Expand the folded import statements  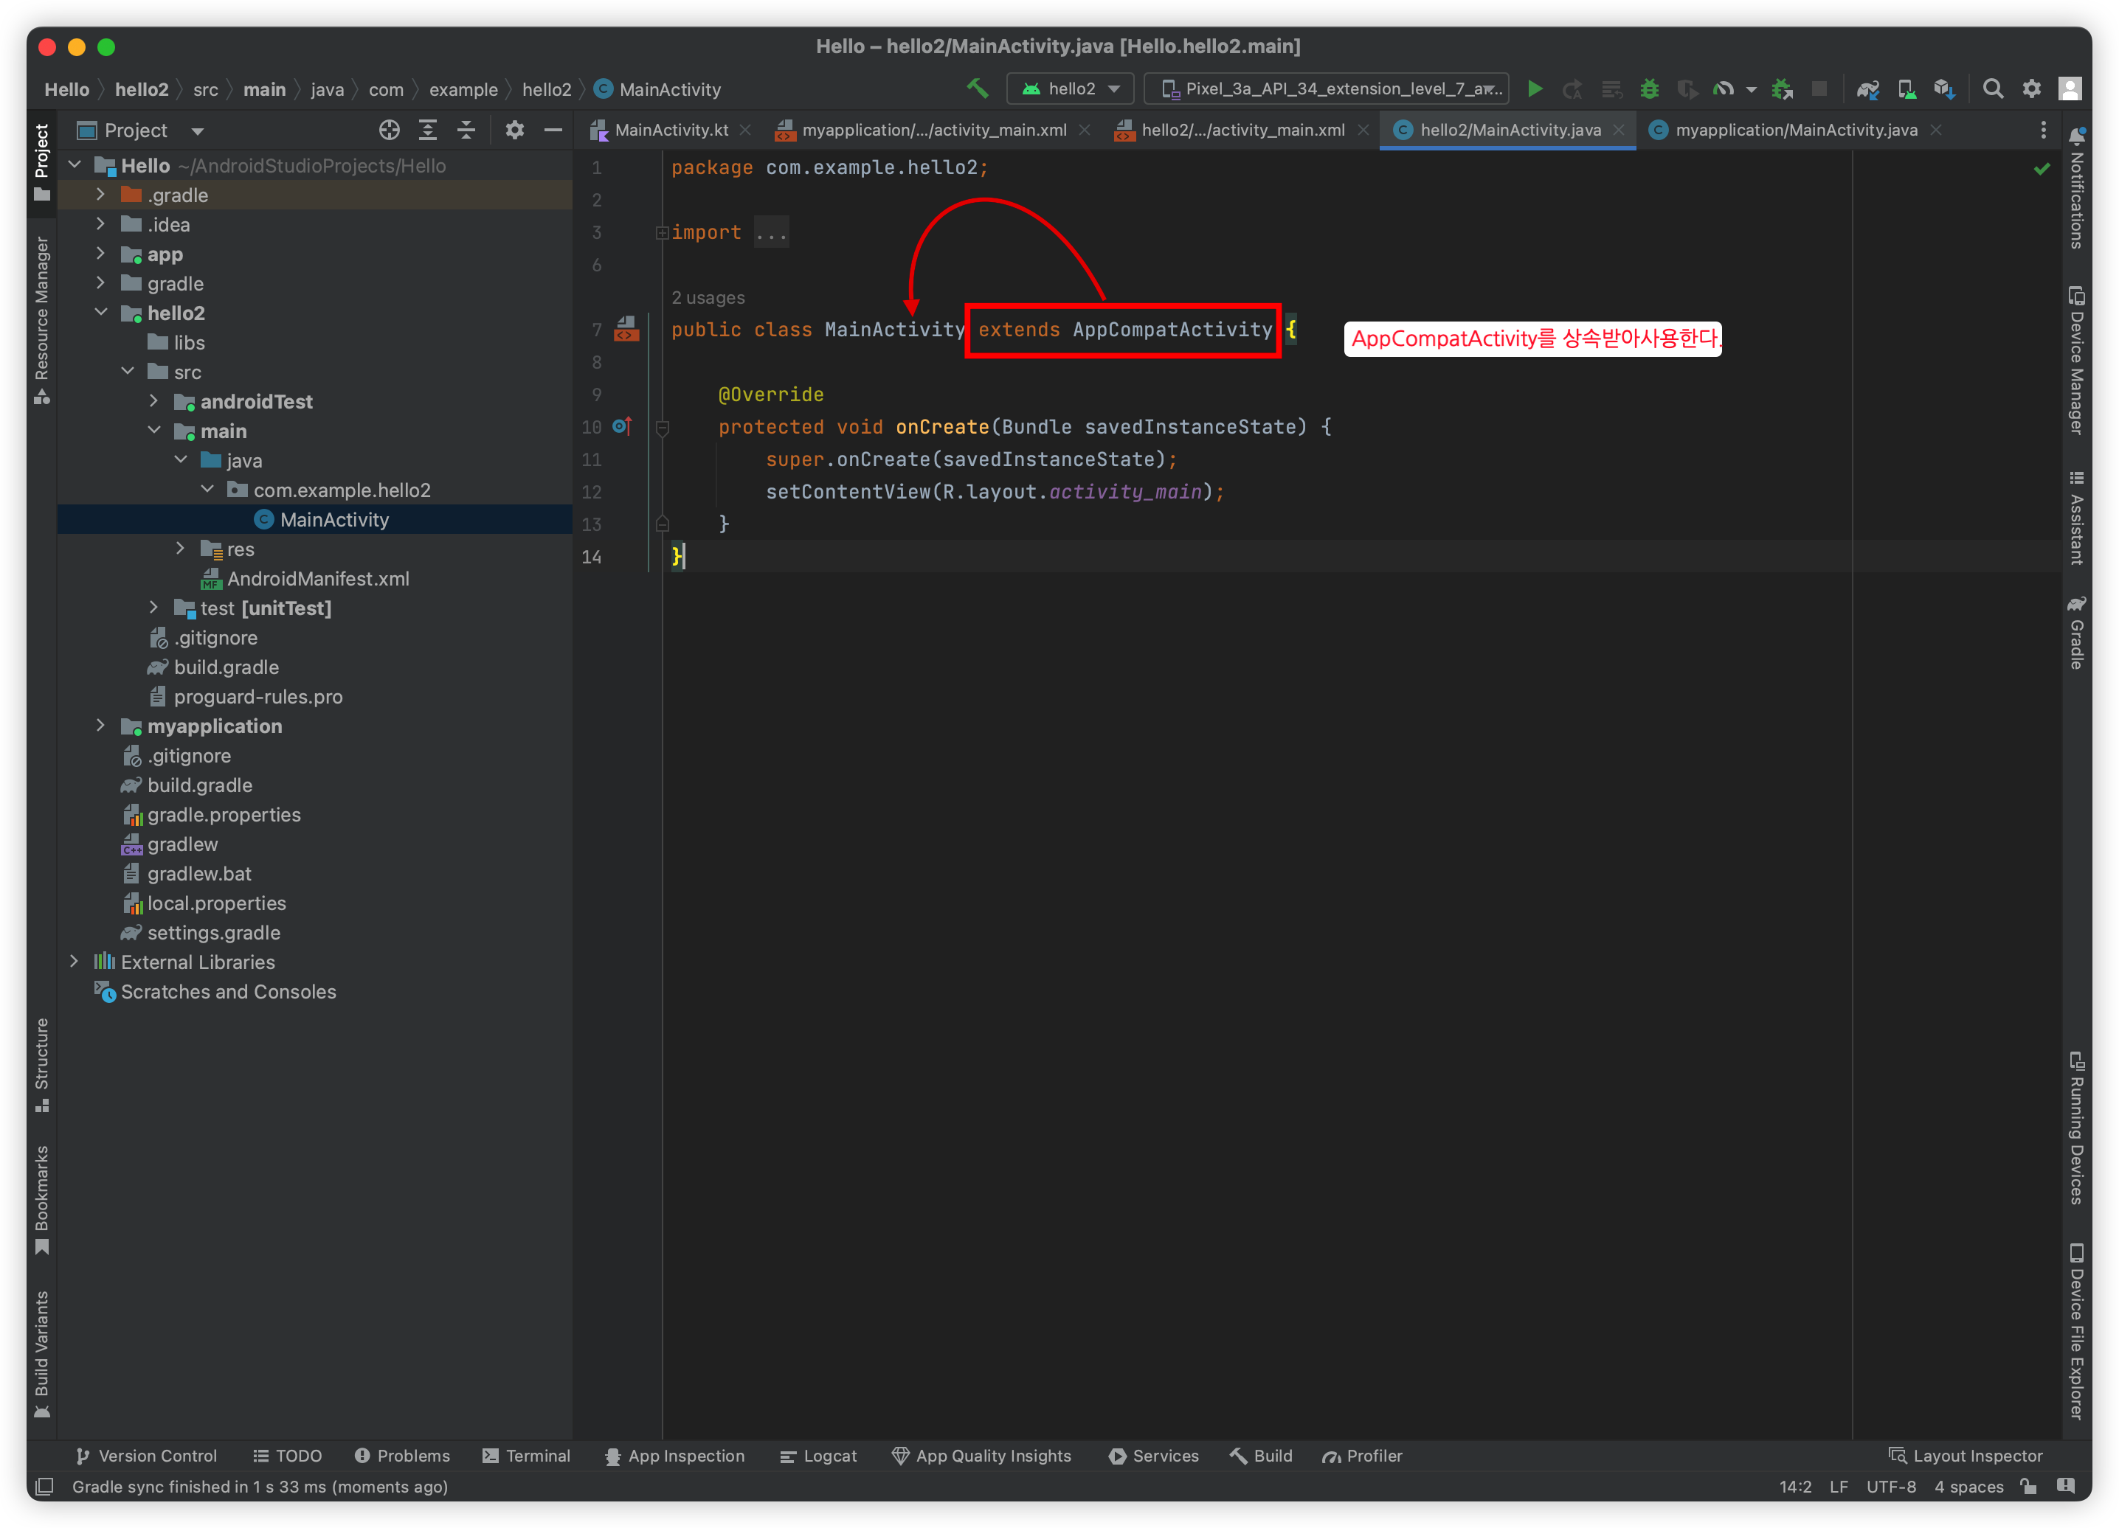(772, 232)
